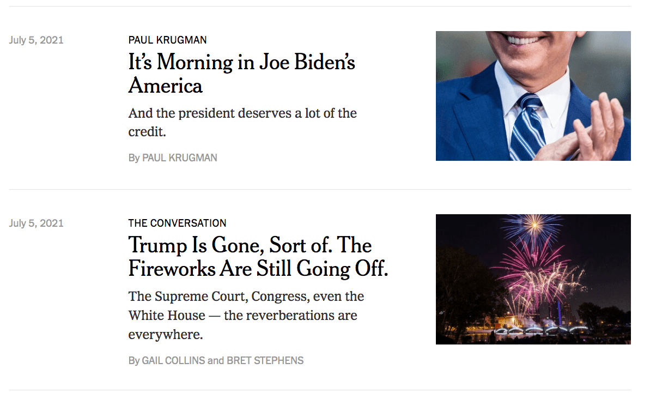Click the By PAUL KRUGMAN byline
650x393 pixels.
[x=173, y=158]
